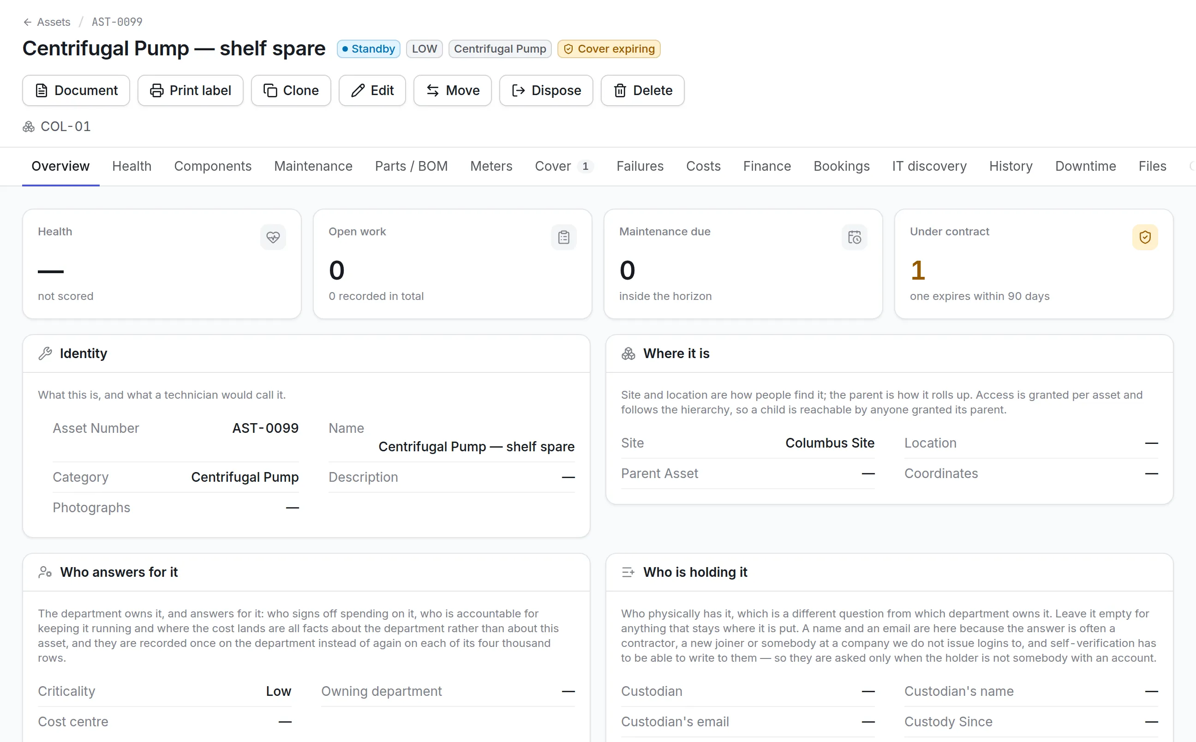
Task: Clone this asset
Action: tap(291, 90)
